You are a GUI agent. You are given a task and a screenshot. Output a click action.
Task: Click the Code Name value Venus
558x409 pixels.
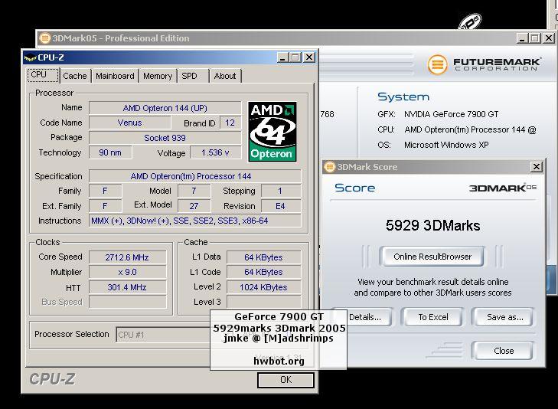tap(129, 123)
